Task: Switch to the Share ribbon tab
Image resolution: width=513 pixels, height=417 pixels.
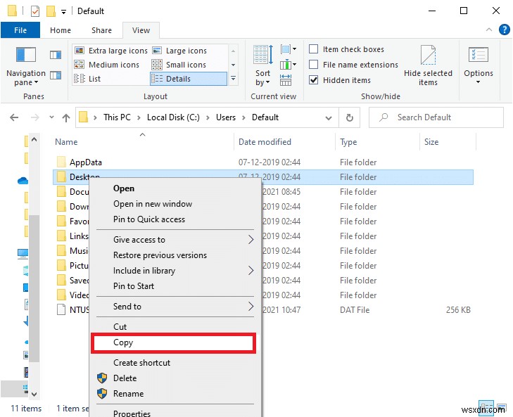Action: click(x=102, y=30)
